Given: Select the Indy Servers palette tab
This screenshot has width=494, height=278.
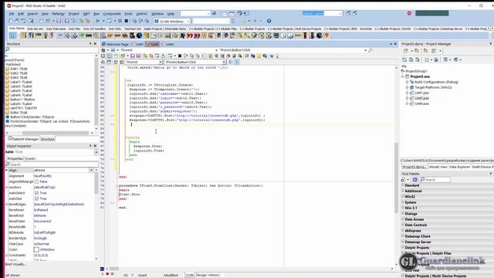Looking at the screenshot, I should coord(35,29).
